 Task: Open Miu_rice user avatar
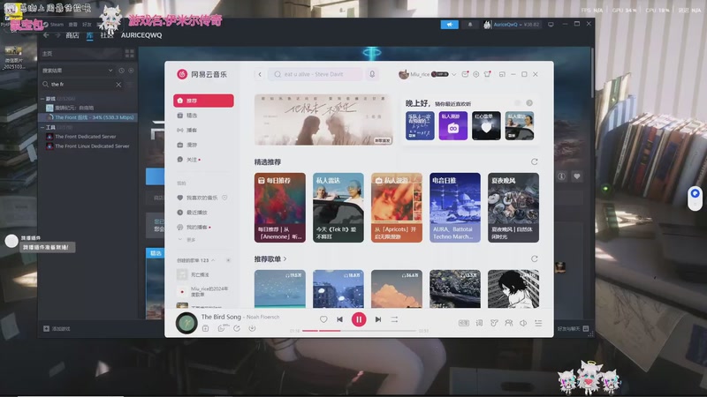[403, 74]
